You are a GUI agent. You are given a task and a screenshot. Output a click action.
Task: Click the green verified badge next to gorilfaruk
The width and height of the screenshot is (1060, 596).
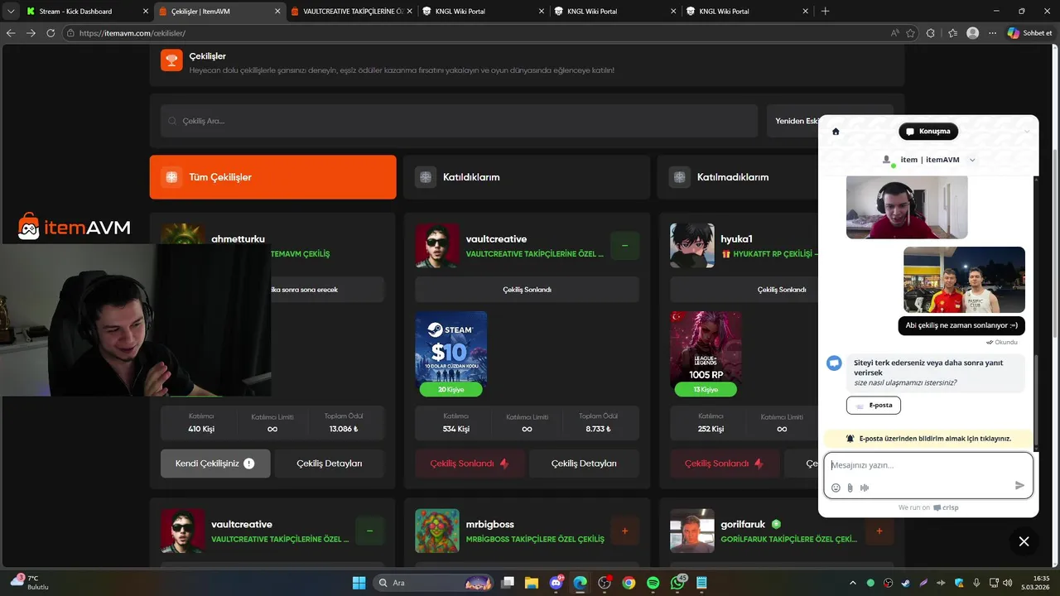[x=776, y=524]
